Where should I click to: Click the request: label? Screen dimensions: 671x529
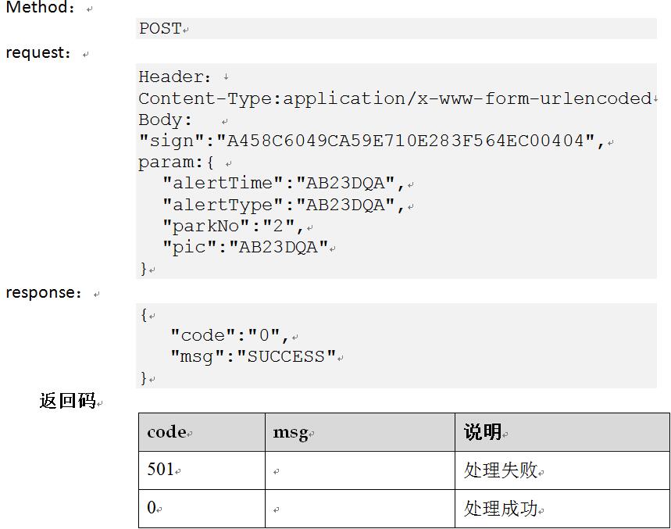[39, 53]
